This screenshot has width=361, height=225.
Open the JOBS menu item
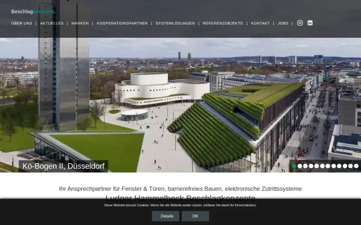[x=283, y=23]
